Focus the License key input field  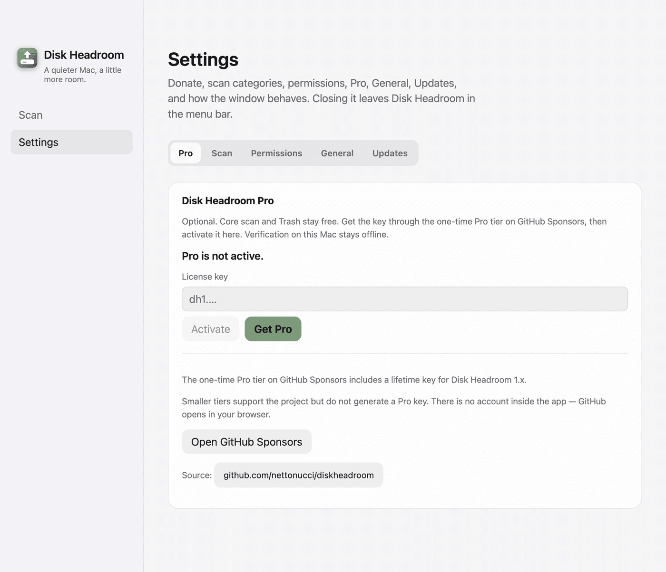(405, 299)
